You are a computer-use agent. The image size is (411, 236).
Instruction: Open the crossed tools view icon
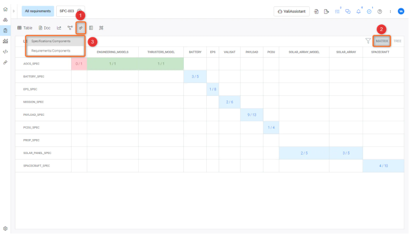click(101, 28)
